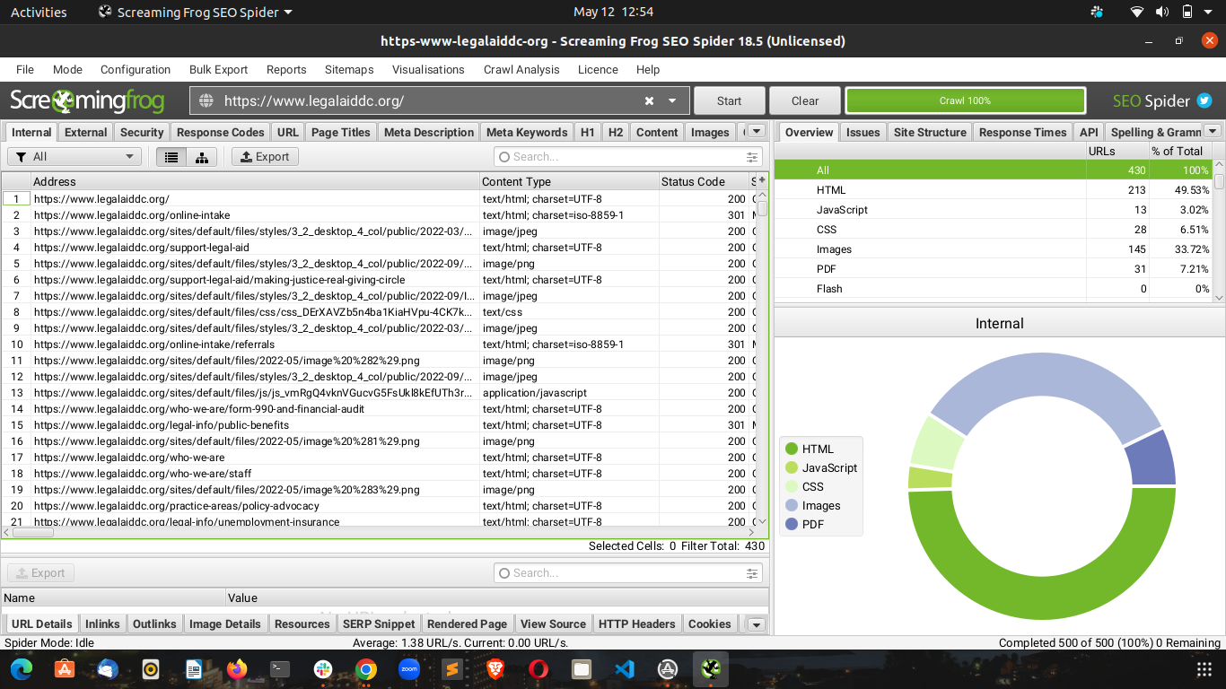Switch to the Page Titles tab
This screenshot has width=1226, height=689.
tap(341, 132)
